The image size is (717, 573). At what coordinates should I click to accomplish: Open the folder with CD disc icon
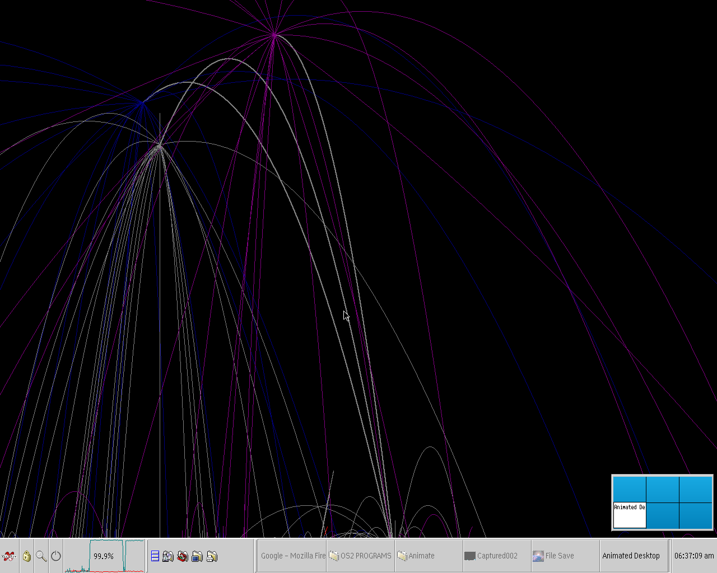[x=168, y=556]
